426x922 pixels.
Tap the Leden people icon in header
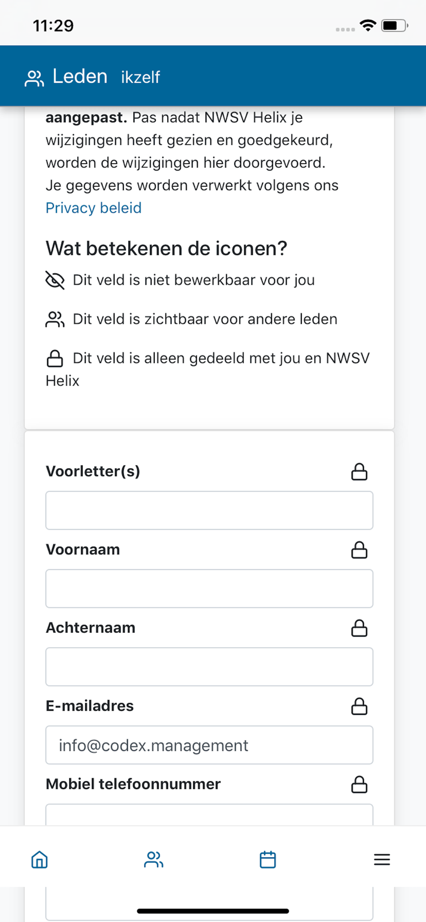click(34, 78)
